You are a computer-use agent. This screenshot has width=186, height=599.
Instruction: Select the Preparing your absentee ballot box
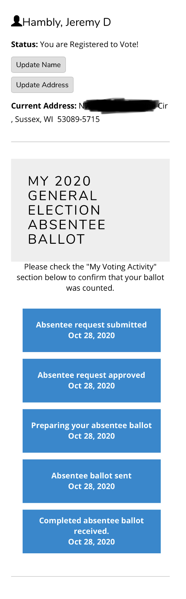92,431
